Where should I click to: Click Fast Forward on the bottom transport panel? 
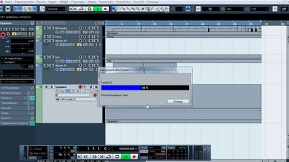pyautogui.click(x=94, y=157)
